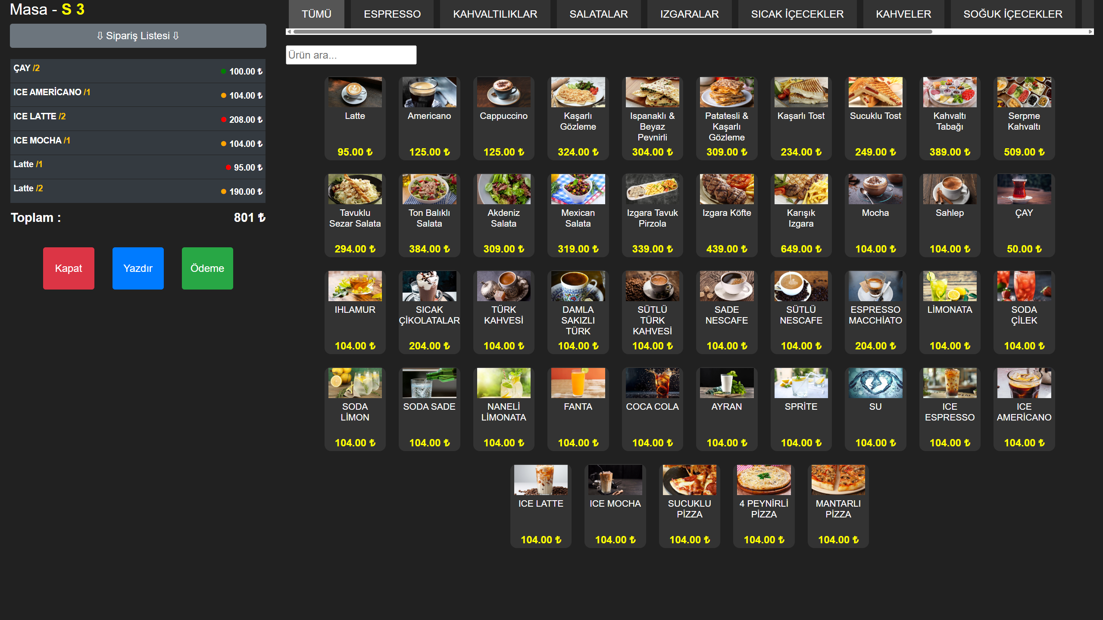Image resolution: width=1103 pixels, height=620 pixels.
Task: Choose the Coca Cola product tile
Action: [652, 408]
